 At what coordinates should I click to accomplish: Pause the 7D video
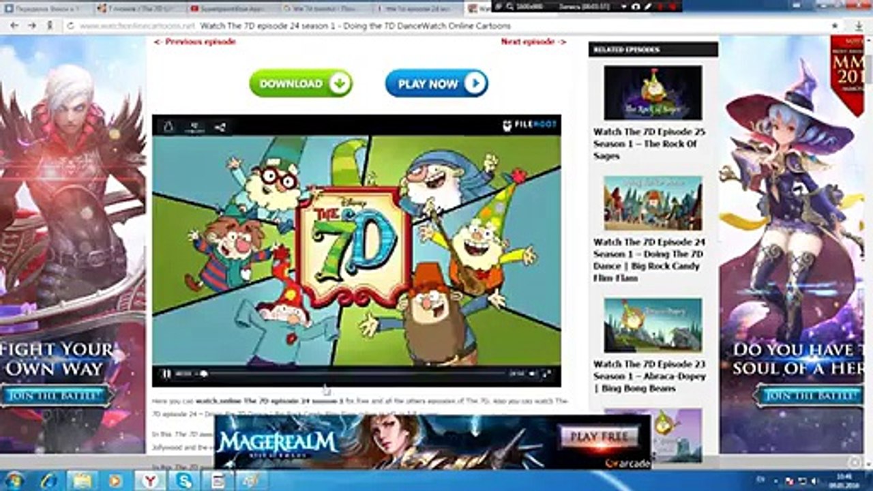click(x=166, y=374)
